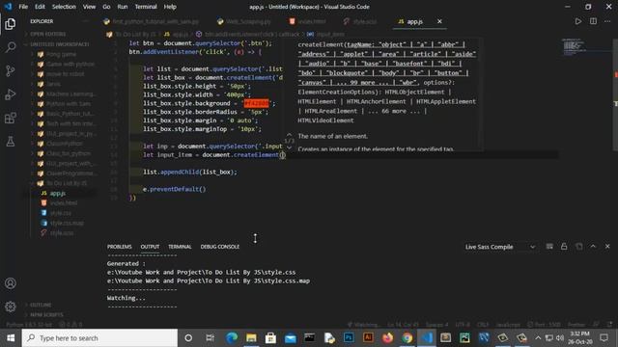Screen dimensions: 618x347
Task: Open the Live Sass Compile output channel dropdown
Action: click(x=500, y=247)
